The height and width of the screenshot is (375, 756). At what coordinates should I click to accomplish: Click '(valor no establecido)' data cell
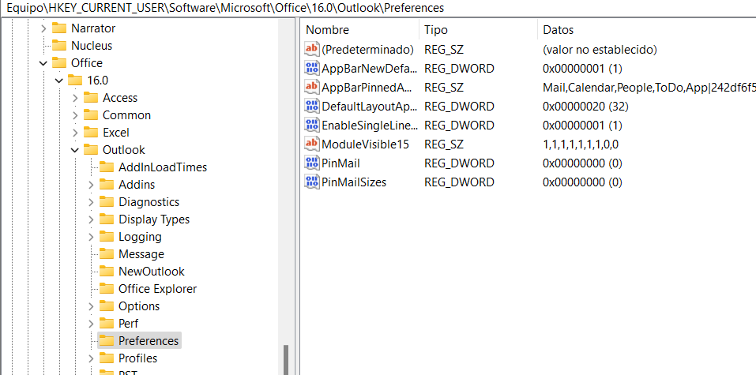click(600, 49)
